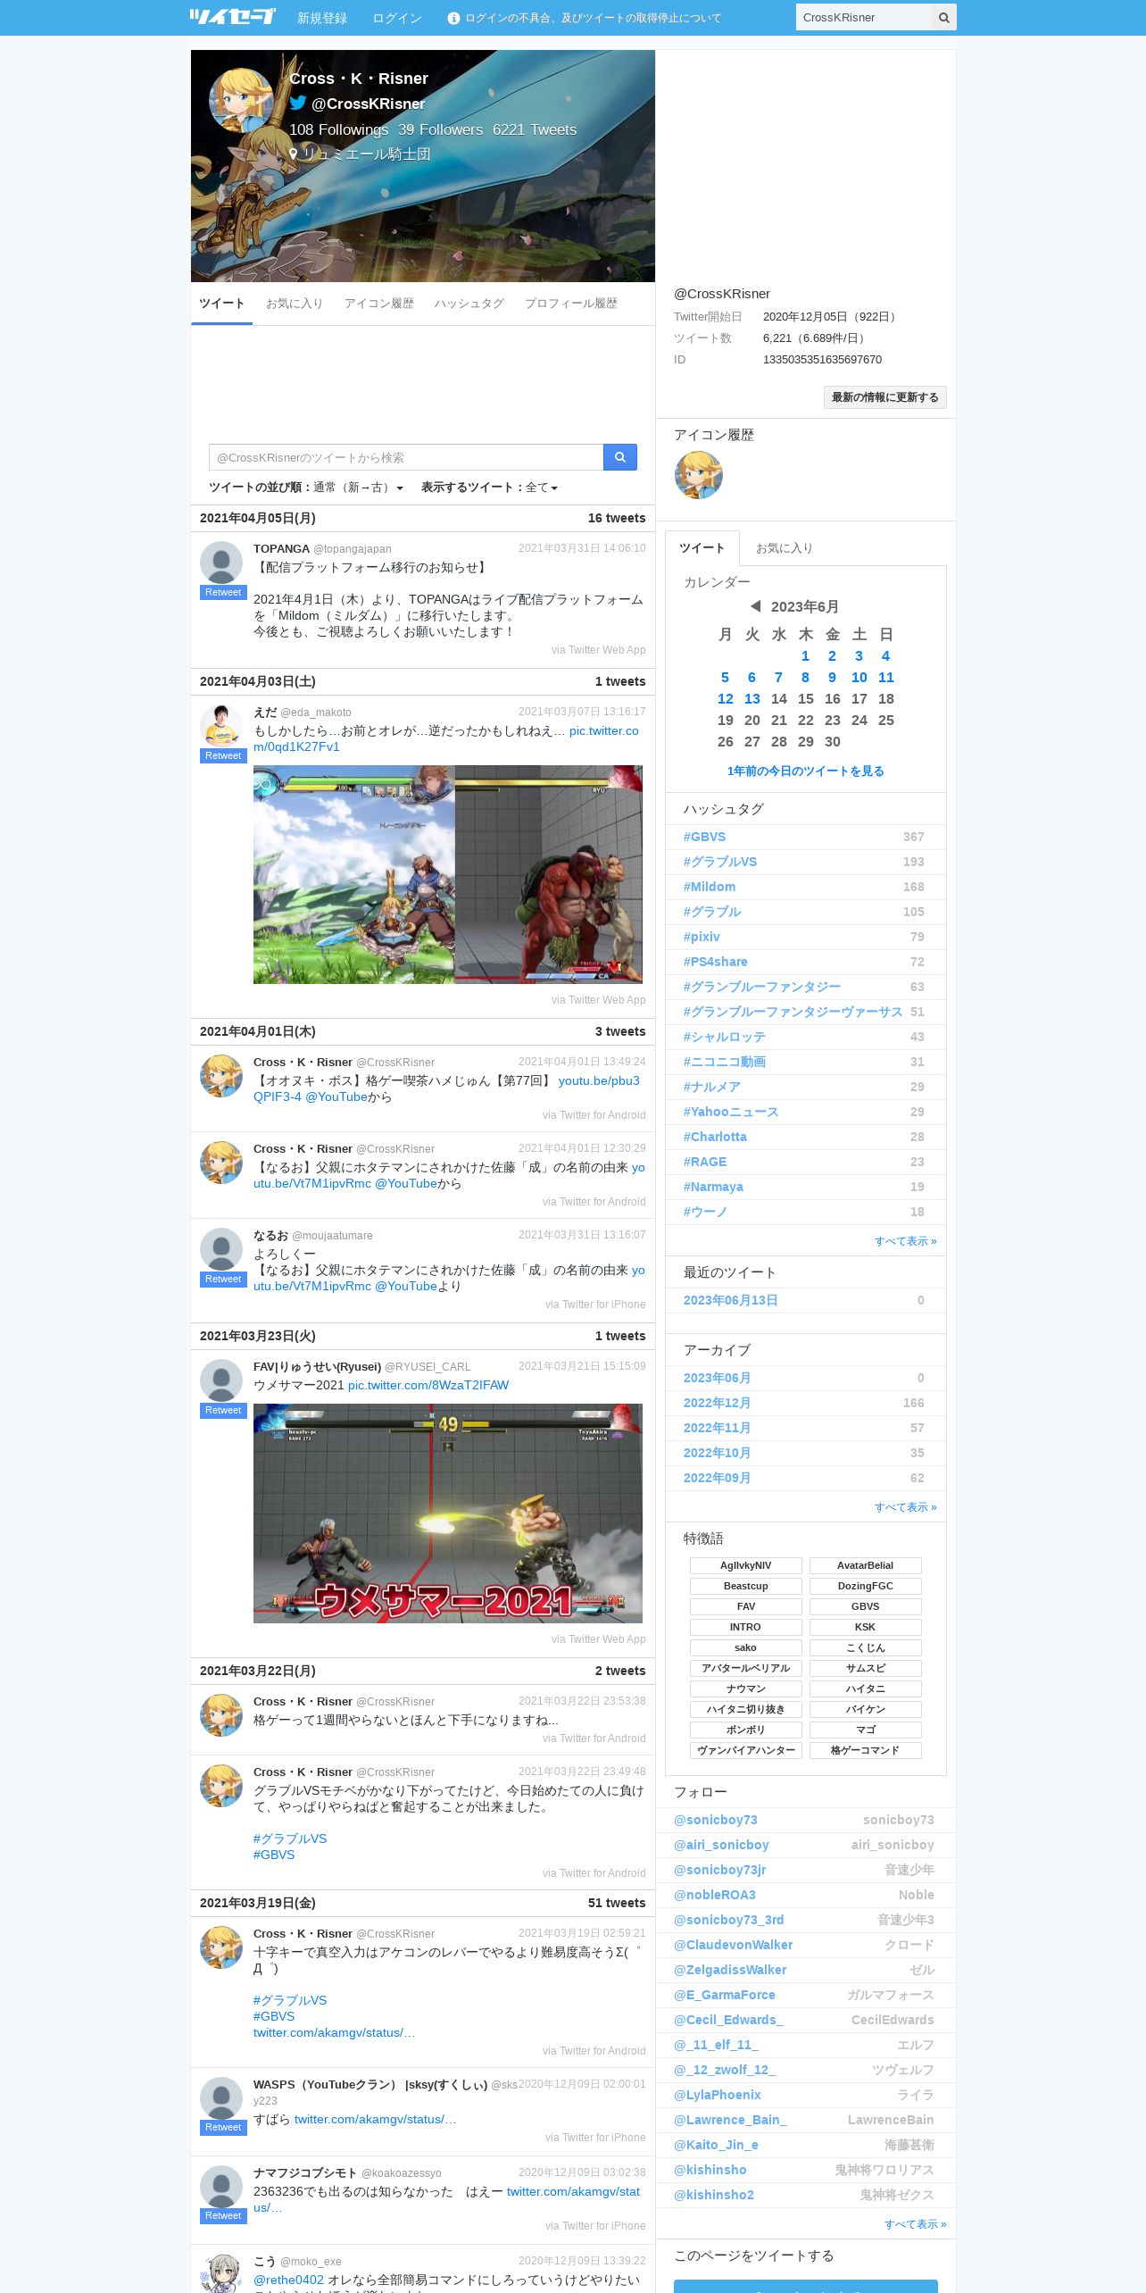Open 表示するツイート filter dropdown
This screenshot has height=2293, width=1146.
click(542, 488)
